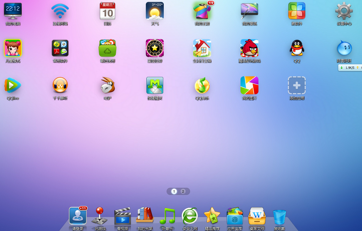Open 我的主题 themes icon with badge 19
Screen dimensions: 362x231
(203, 11)
